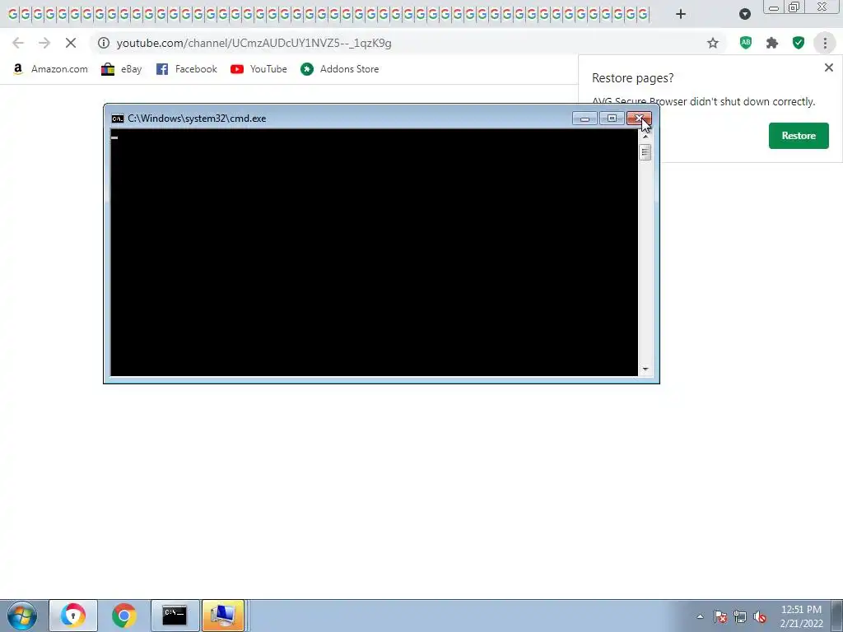Minimize the browser window
Screen dimensions: 843x632
click(x=773, y=7)
